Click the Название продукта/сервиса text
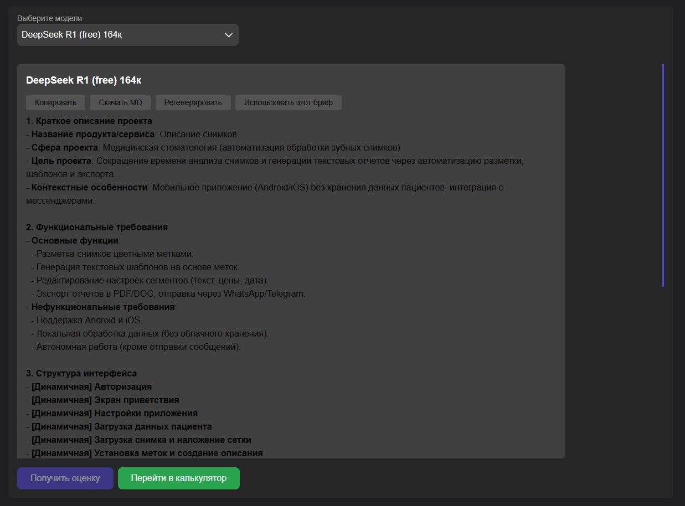Viewport: 685px width, 506px height. tap(92, 134)
